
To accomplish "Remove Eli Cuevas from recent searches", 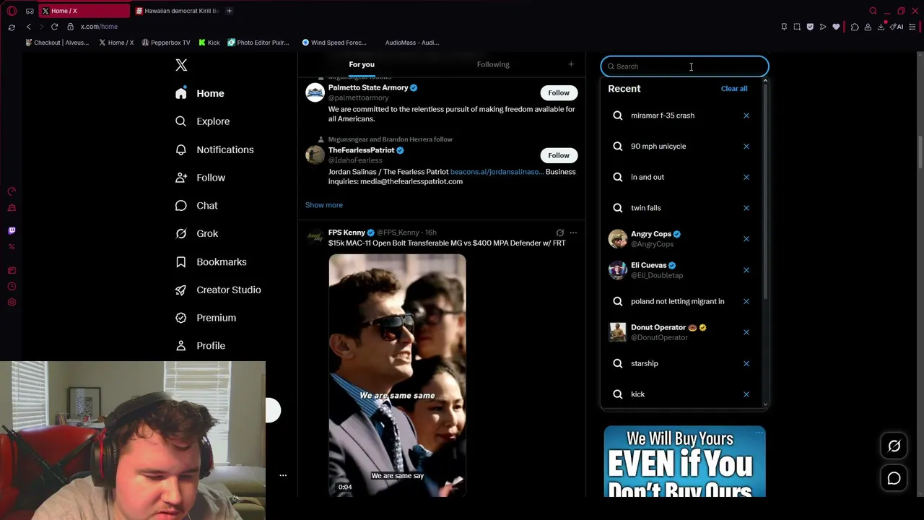I will click(x=746, y=270).
